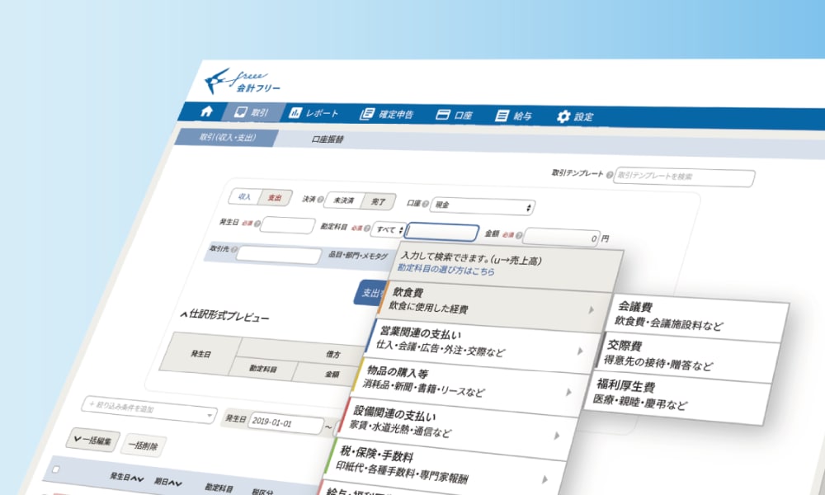This screenshot has height=495, width=825.
Task: Open the レポート navigation menu
Action: tap(313, 113)
